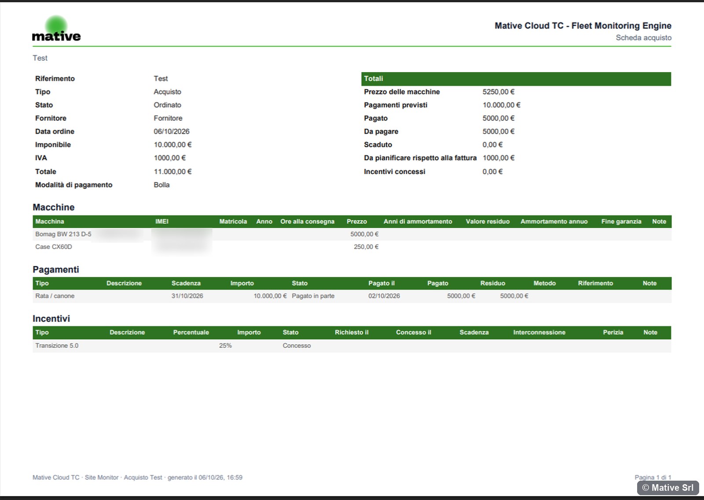
Task: Click the 'Concesso il' column header
Action: click(x=414, y=333)
